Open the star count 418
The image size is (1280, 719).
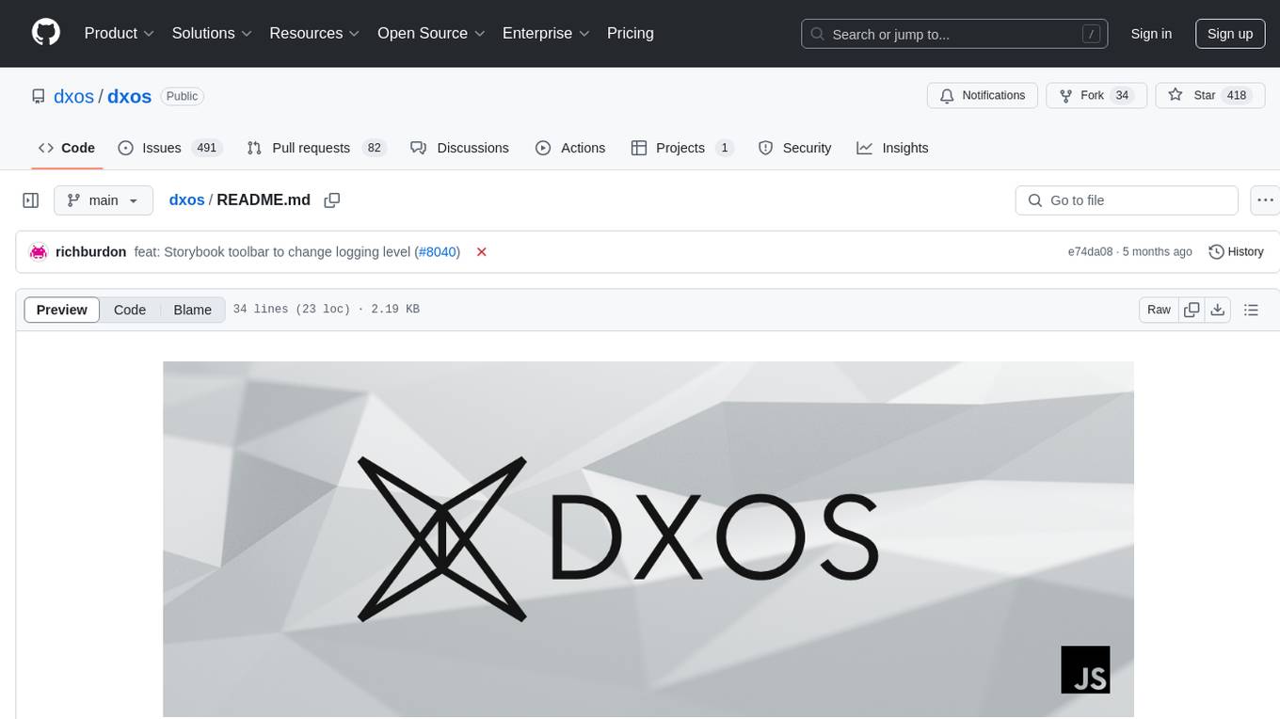(1237, 95)
